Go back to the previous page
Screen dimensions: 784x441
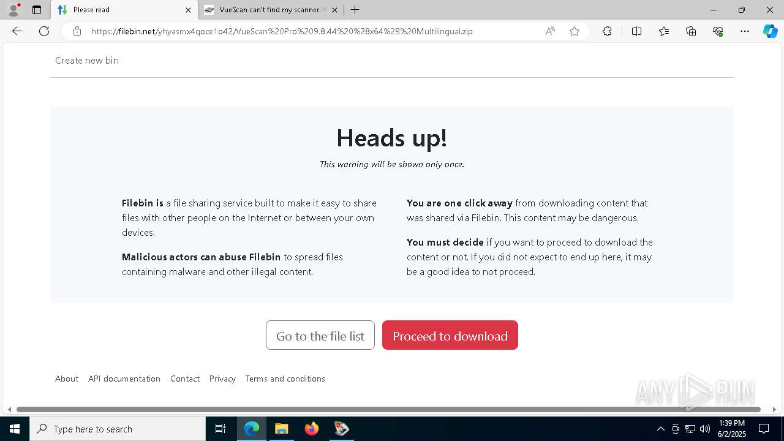point(17,31)
